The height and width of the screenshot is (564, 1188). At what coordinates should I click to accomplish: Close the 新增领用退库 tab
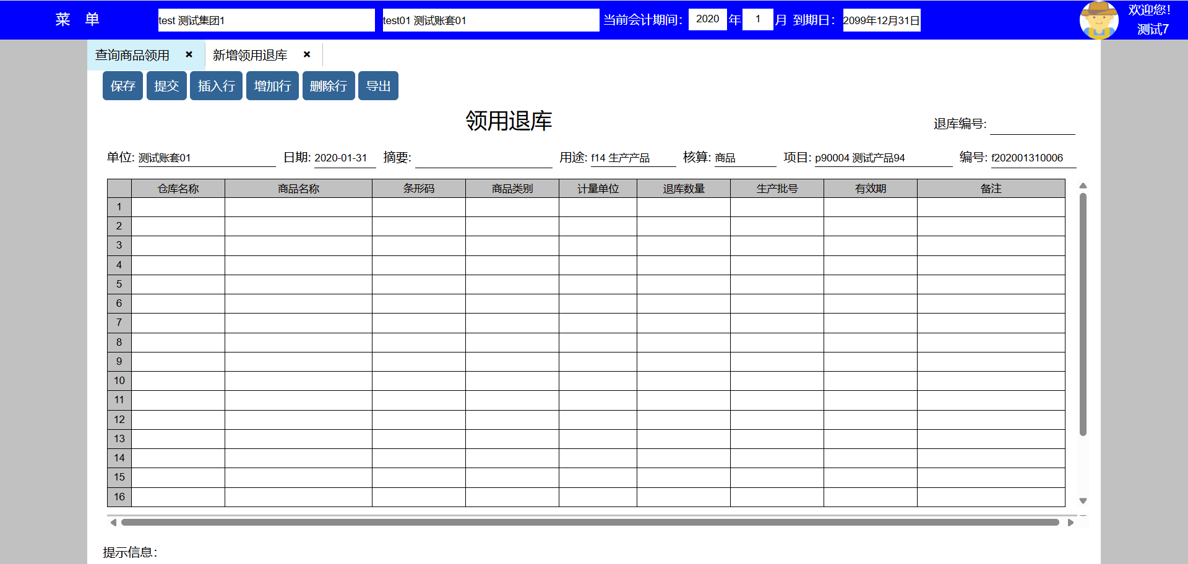[x=307, y=54]
